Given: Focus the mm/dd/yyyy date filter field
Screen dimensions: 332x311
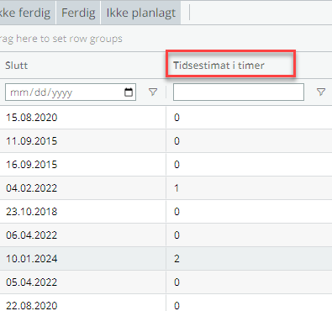Looking at the screenshot, I should pyautogui.click(x=71, y=92).
